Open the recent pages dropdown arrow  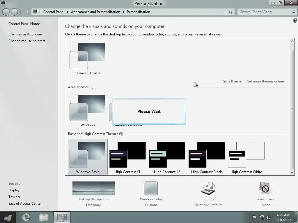click(x=20, y=12)
